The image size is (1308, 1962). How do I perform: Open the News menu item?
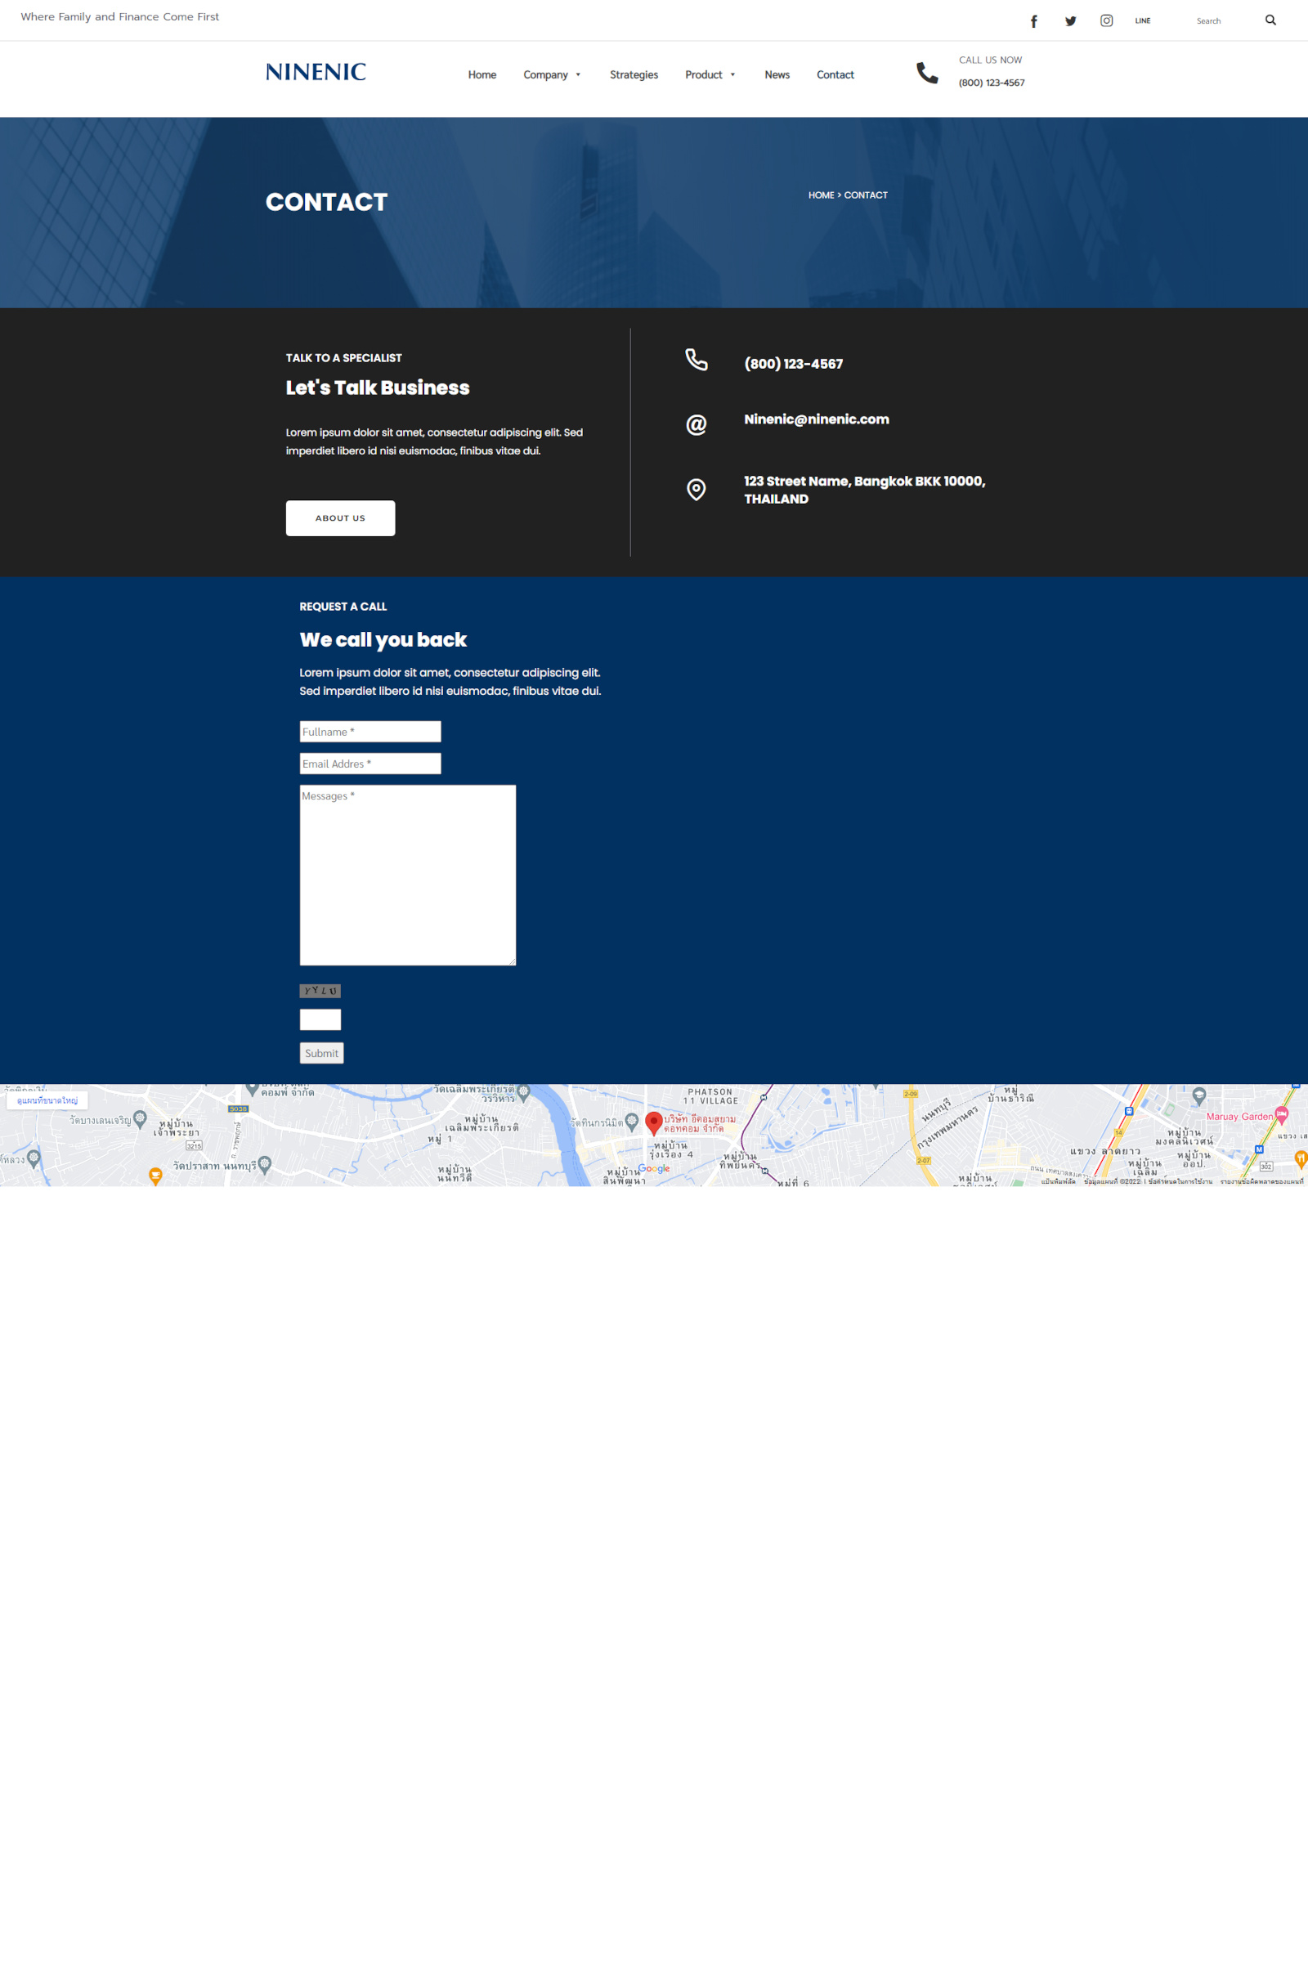point(777,75)
